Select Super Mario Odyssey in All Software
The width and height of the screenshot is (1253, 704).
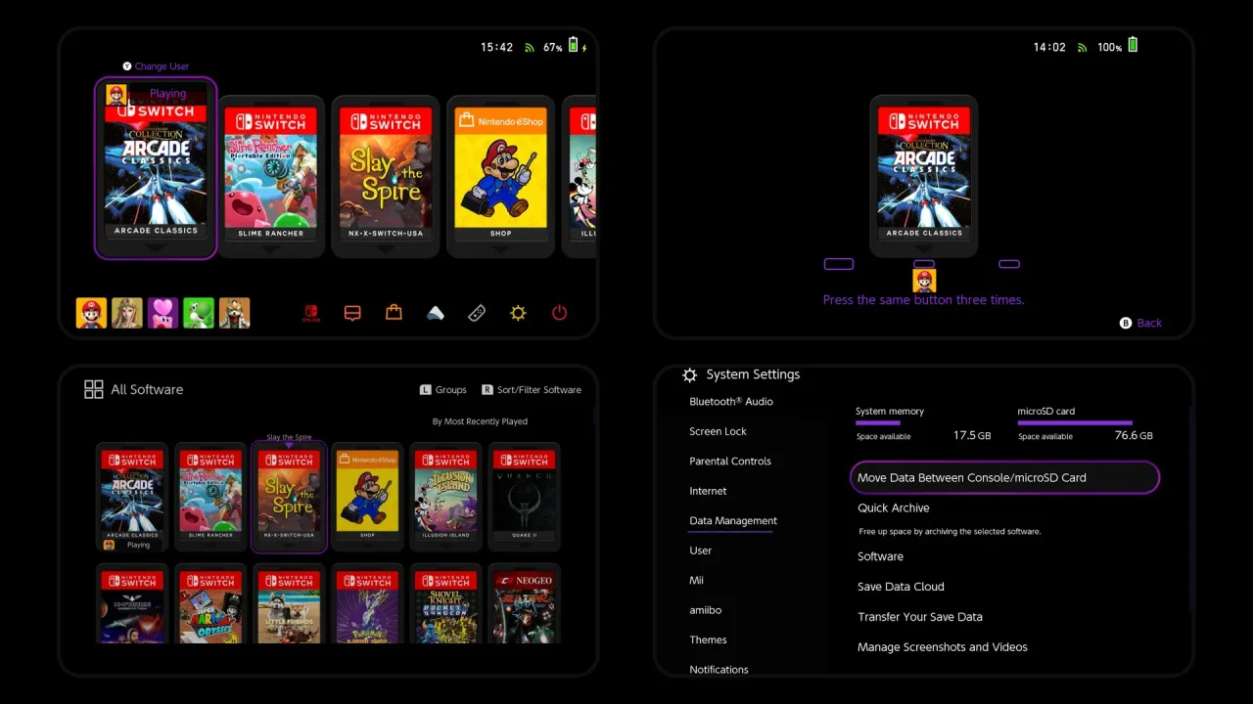tap(210, 604)
